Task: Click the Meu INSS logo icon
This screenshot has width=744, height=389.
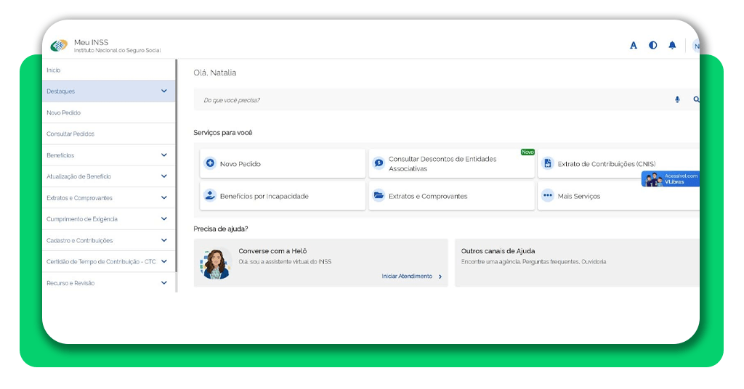Action: tap(59, 46)
